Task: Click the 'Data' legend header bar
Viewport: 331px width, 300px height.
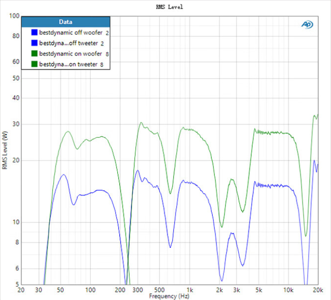Action: (x=66, y=22)
